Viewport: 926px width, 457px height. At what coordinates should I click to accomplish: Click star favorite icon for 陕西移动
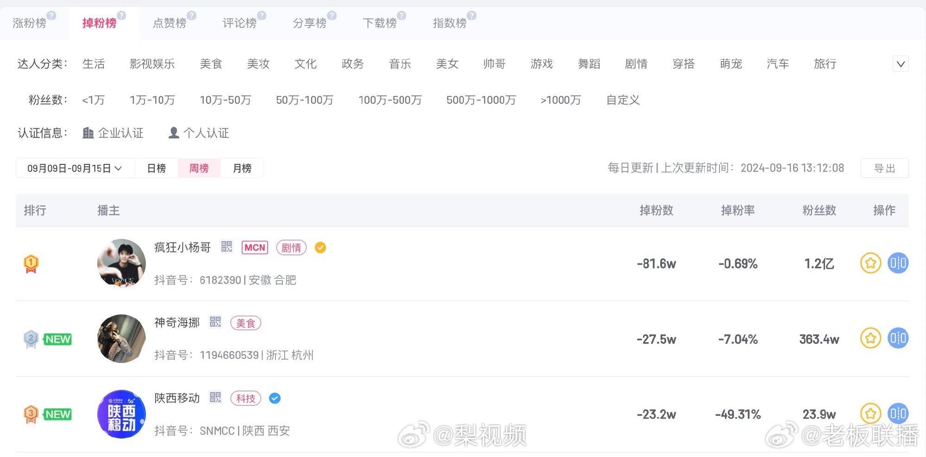coord(870,414)
